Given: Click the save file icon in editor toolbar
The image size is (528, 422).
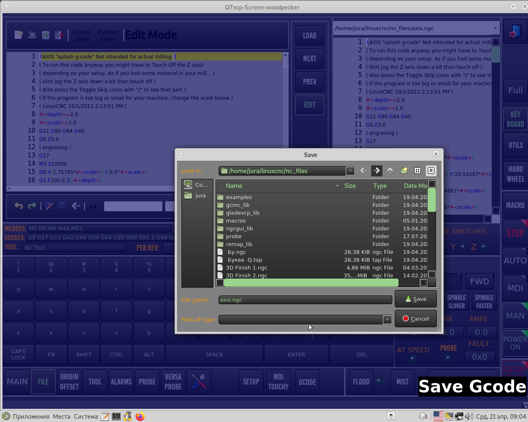Looking at the screenshot, I should coord(46,35).
